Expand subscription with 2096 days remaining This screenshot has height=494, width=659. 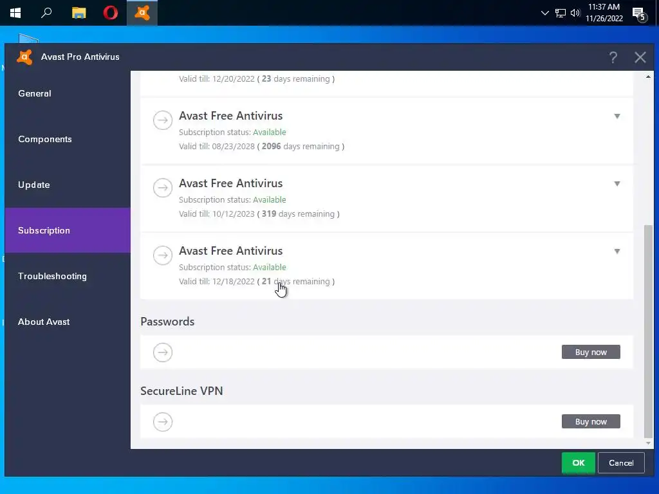point(617,116)
